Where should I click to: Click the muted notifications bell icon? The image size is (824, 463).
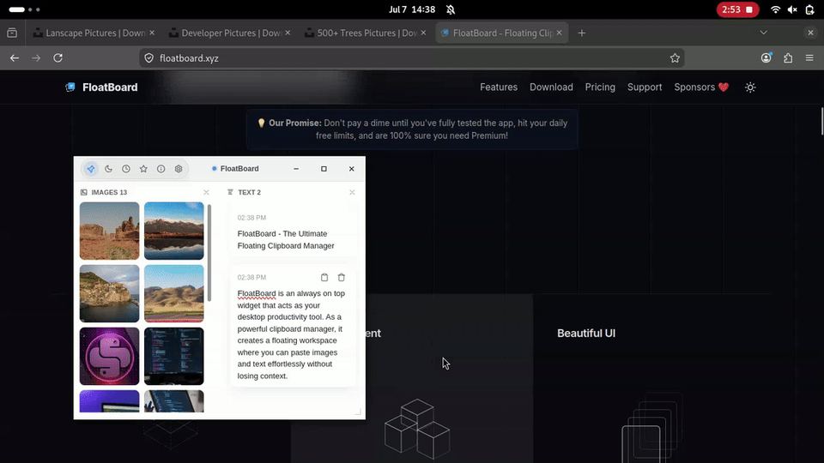(x=451, y=9)
